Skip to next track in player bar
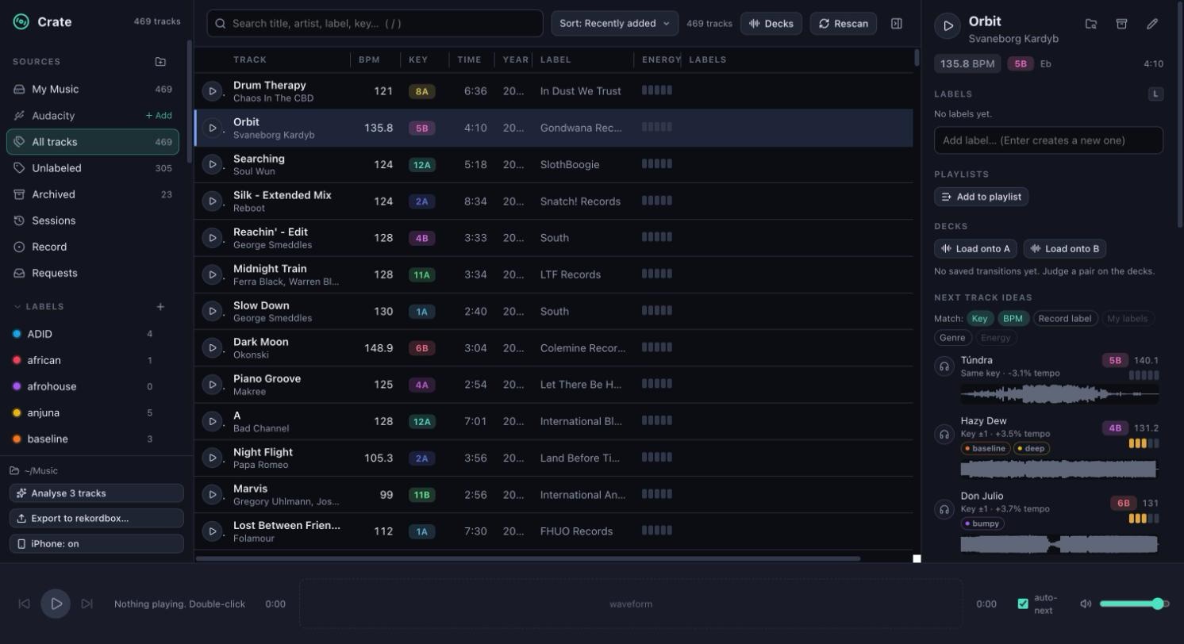 87,604
